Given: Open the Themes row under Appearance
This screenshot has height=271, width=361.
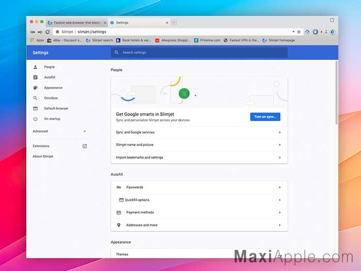Looking at the screenshot, I should tap(199, 254).
